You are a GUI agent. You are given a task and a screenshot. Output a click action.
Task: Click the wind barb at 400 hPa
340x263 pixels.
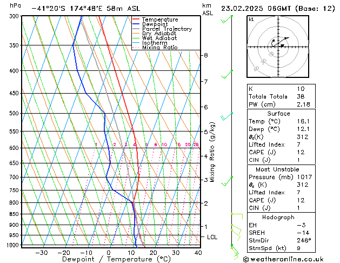click(226, 74)
